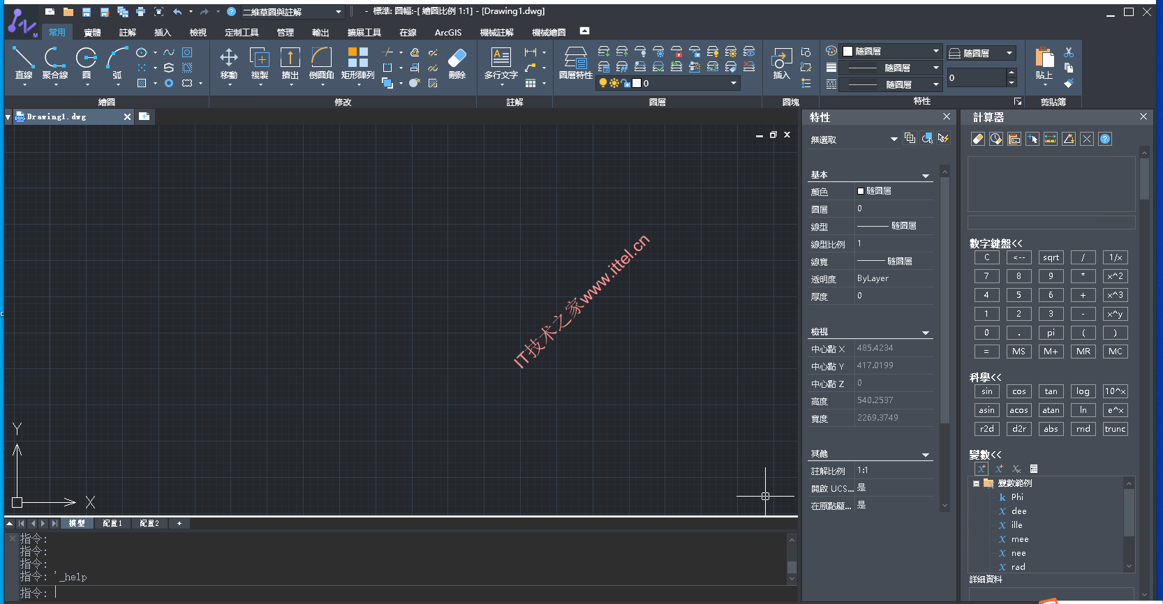Activate the 倒圓角 fillet tool

(321, 63)
